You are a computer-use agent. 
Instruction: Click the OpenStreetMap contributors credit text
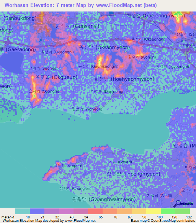pyautogui.click(x=163, y=221)
